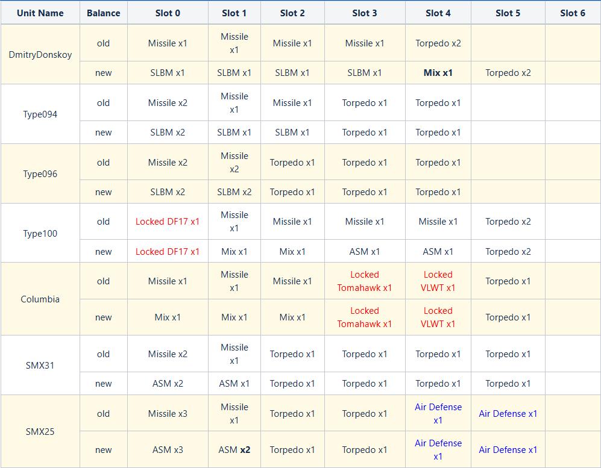Image resolution: width=601 pixels, height=468 pixels.
Task: Click Air Defense x1 in SMX25 old Slot 5
Action: (x=508, y=414)
